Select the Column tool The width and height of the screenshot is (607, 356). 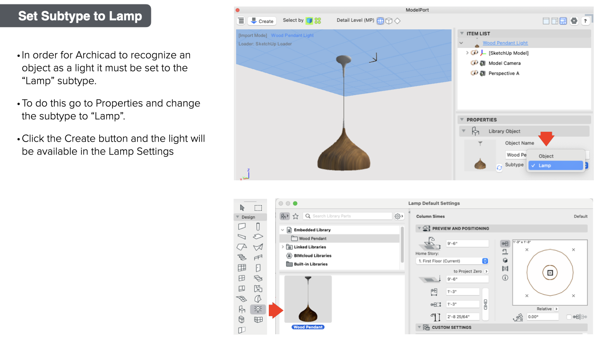click(x=258, y=226)
